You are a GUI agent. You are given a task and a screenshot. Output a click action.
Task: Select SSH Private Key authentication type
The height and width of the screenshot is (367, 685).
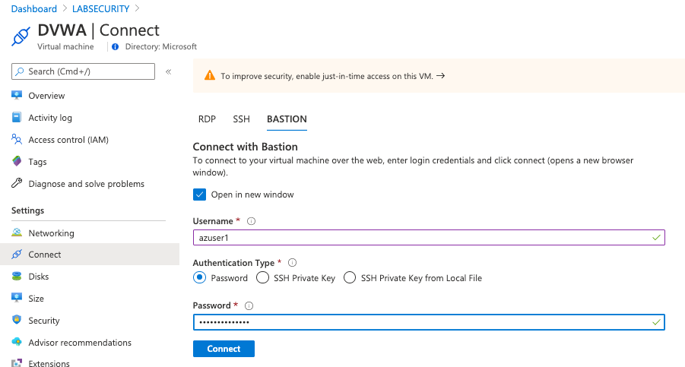pyautogui.click(x=264, y=278)
